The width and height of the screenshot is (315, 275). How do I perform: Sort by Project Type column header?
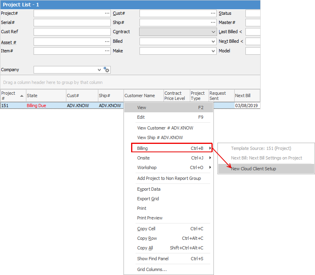(x=199, y=96)
